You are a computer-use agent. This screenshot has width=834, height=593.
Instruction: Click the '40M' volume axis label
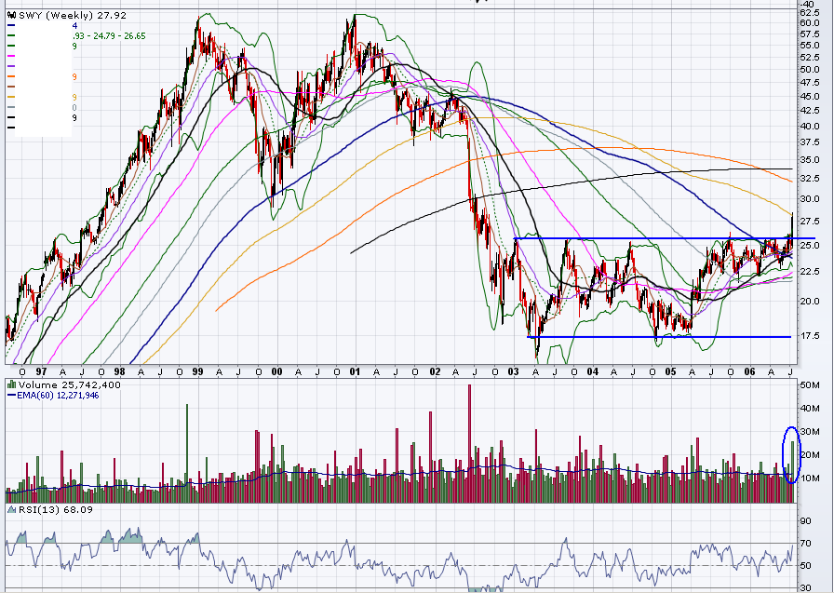[x=810, y=409]
